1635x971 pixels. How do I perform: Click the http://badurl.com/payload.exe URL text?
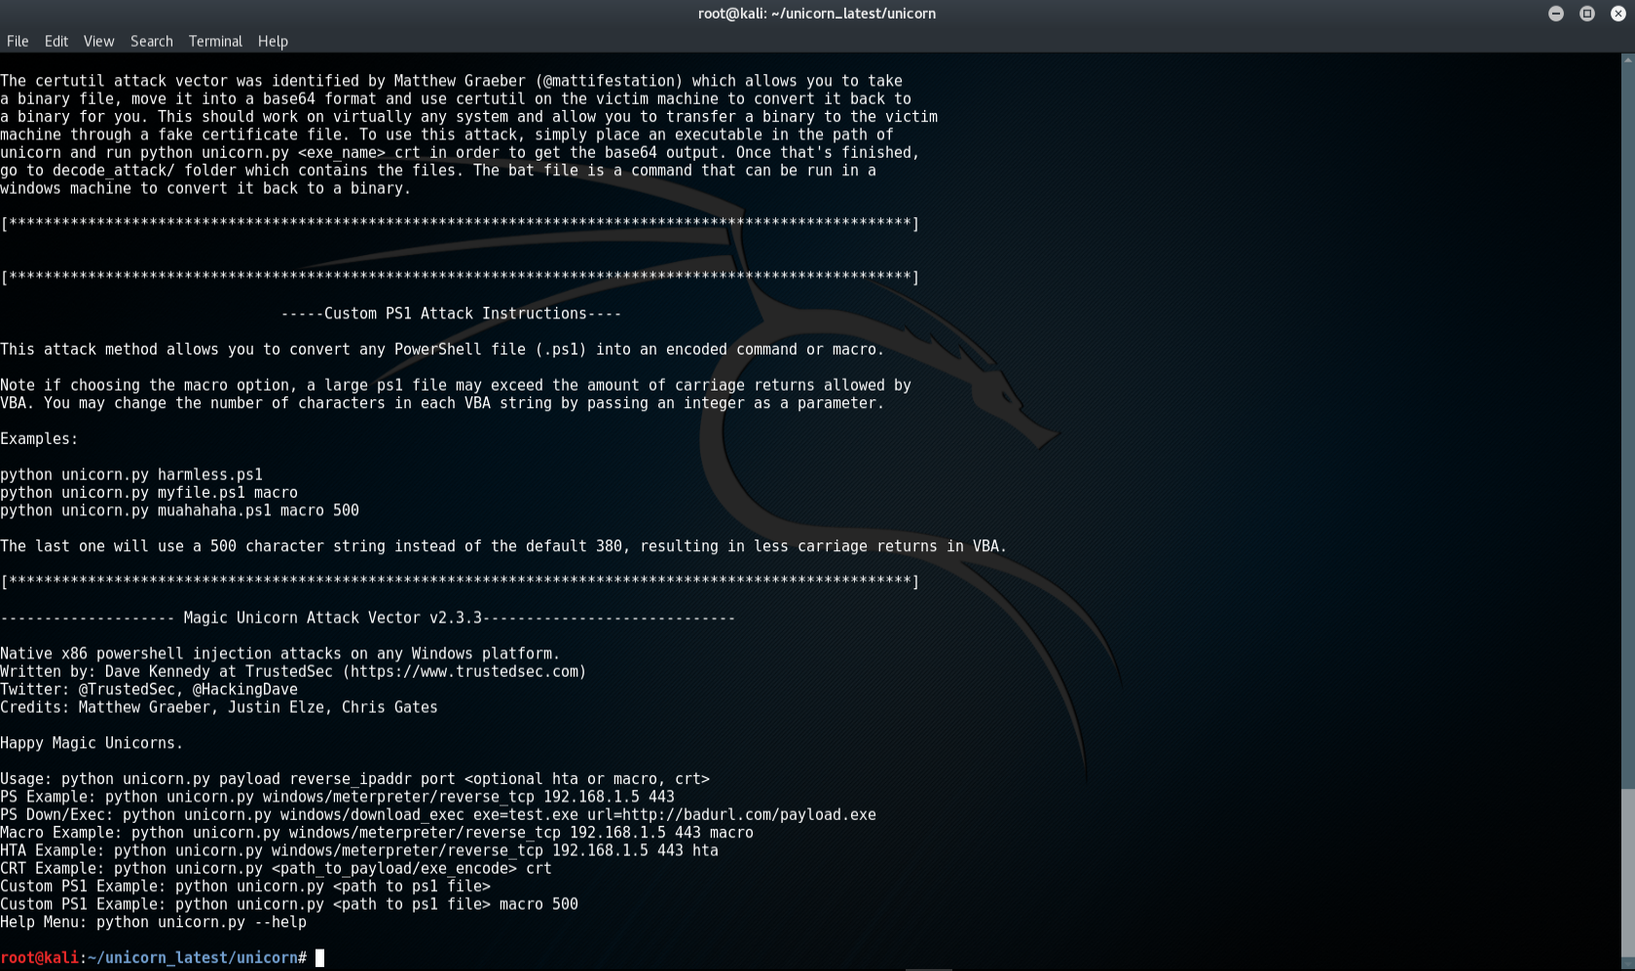[x=749, y=814]
